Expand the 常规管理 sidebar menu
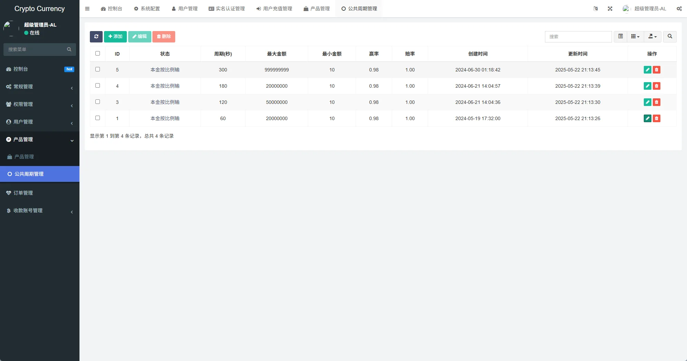 (40, 87)
